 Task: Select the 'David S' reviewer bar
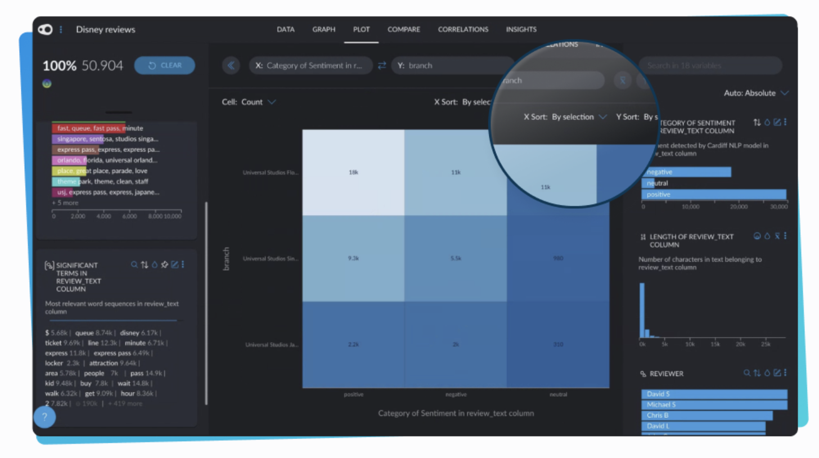(714, 394)
